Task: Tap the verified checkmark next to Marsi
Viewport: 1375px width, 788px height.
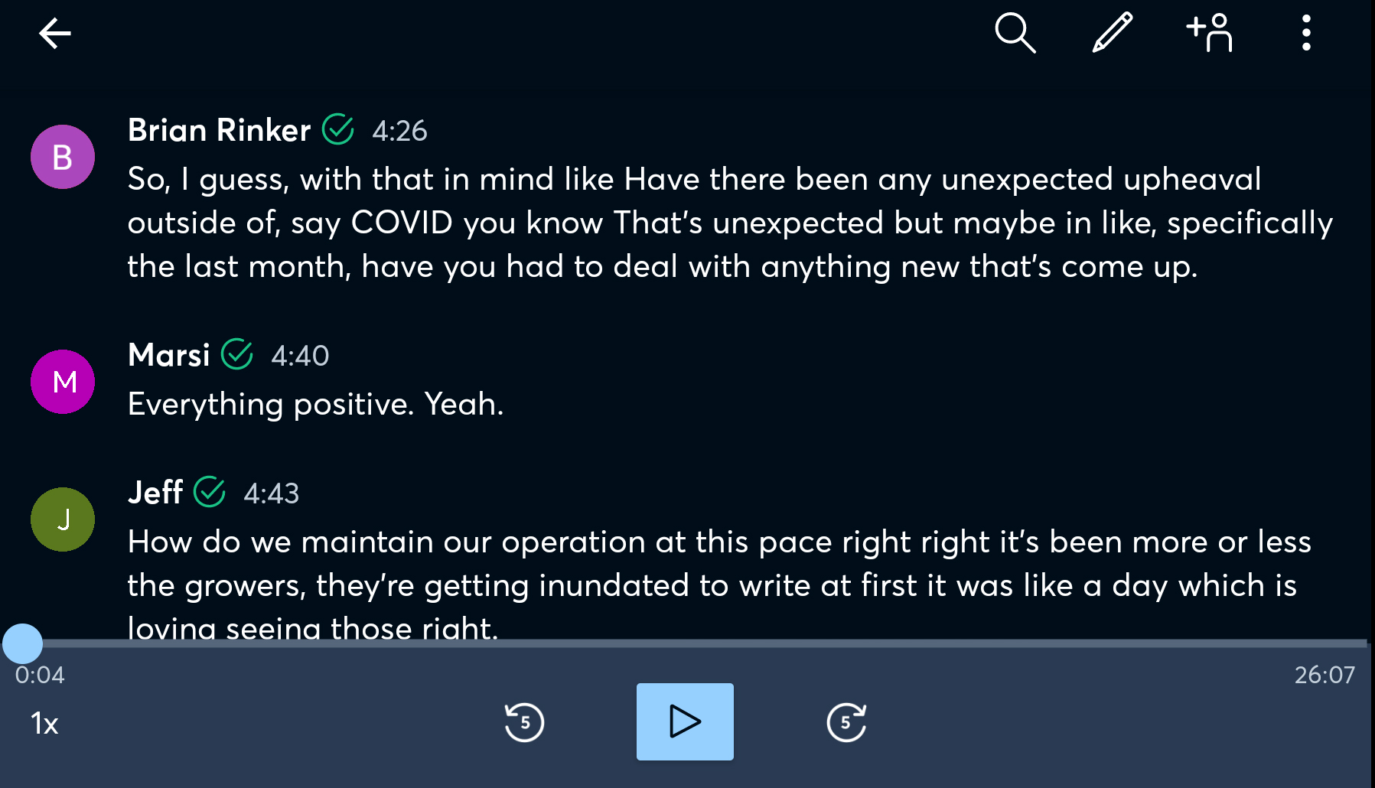Action: pyautogui.click(x=237, y=354)
